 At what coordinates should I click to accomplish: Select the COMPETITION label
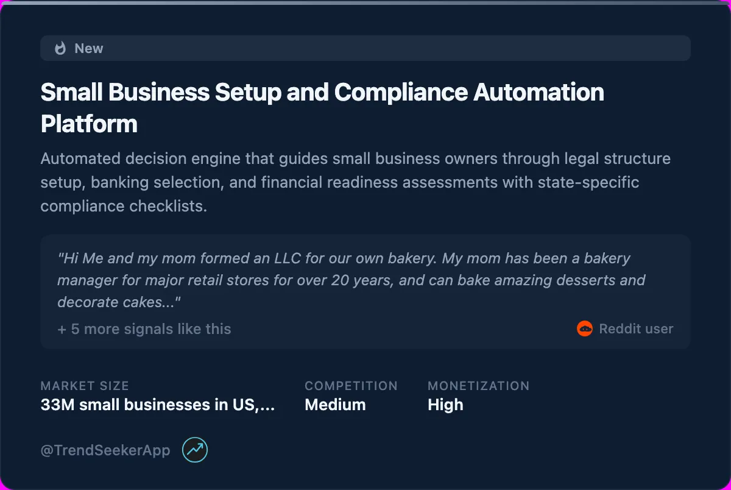tap(351, 386)
